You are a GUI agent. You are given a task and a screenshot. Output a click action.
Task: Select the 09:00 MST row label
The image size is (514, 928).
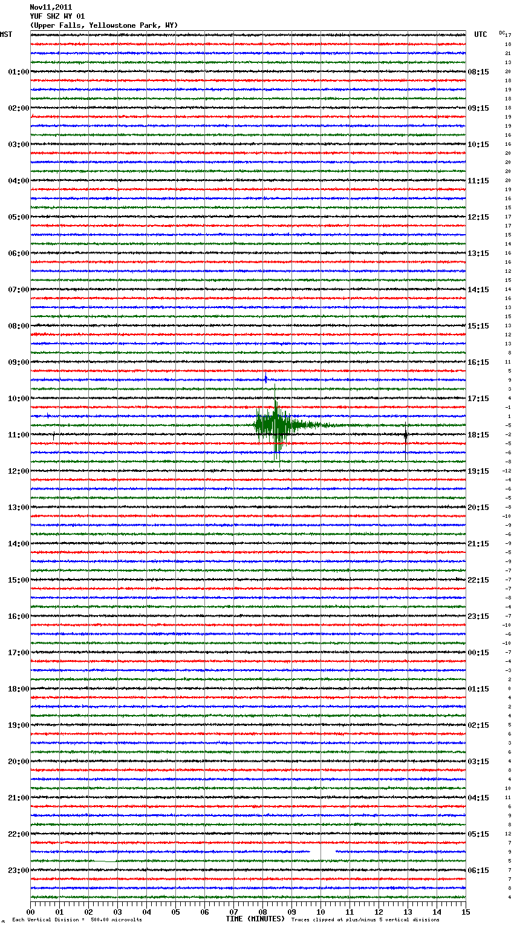tap(19, 362)
